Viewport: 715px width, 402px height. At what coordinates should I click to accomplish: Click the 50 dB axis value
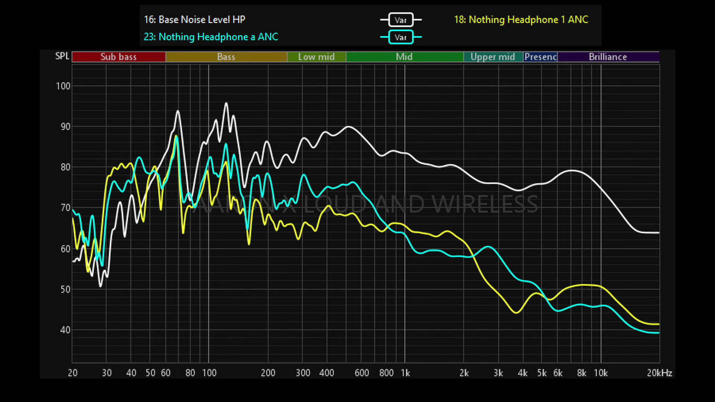[65, 289]
